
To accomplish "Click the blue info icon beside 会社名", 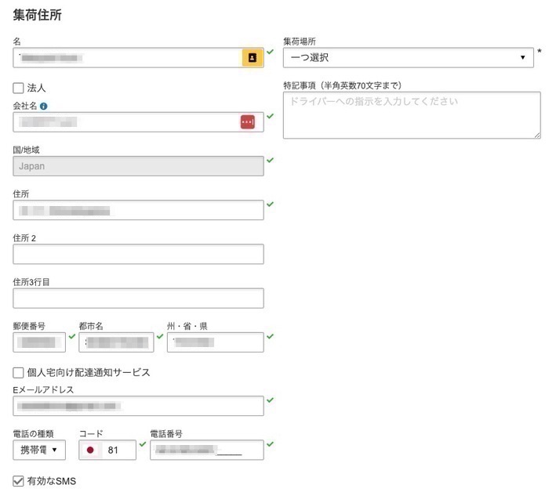I will (44, 106).
